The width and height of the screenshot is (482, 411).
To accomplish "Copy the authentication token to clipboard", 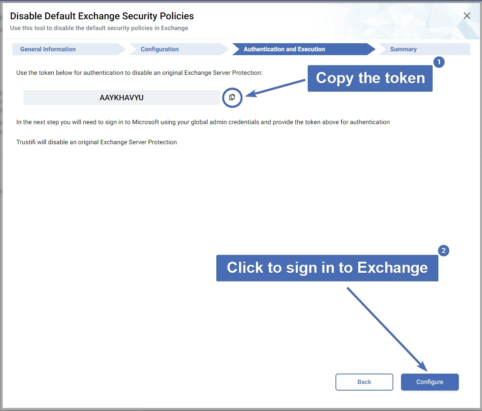I will pyautogui.click(x=232, y=98).
